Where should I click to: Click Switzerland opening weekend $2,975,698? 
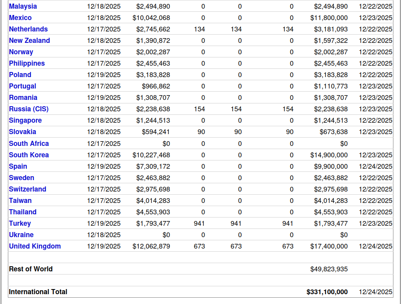click(153, 190)
